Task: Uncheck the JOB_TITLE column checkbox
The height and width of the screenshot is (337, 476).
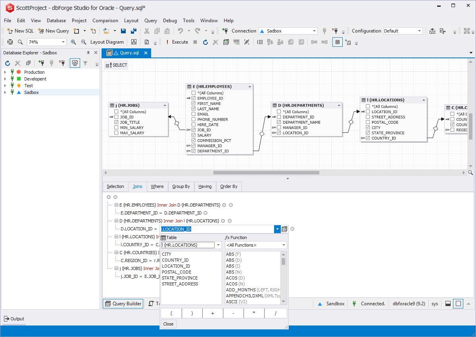Action: tap(116, 123)
